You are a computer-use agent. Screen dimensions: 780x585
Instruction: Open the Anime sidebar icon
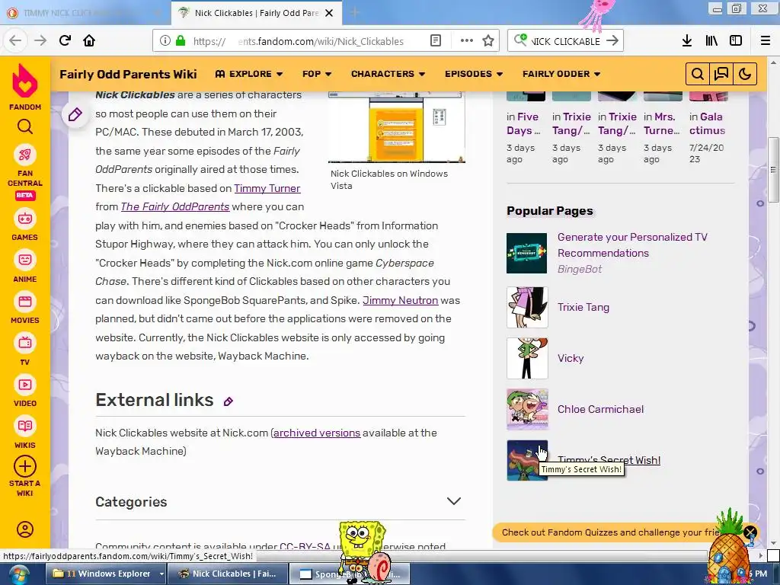pos(25,260)
